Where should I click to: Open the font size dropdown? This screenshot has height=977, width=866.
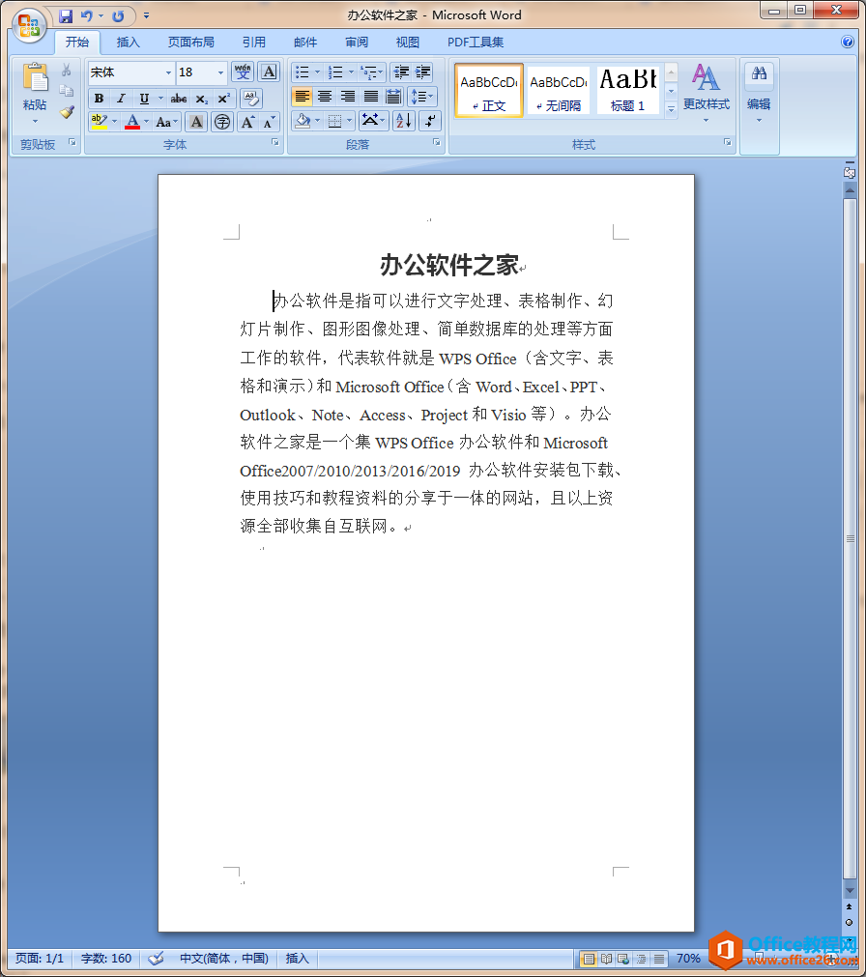(x=220, y=72)
